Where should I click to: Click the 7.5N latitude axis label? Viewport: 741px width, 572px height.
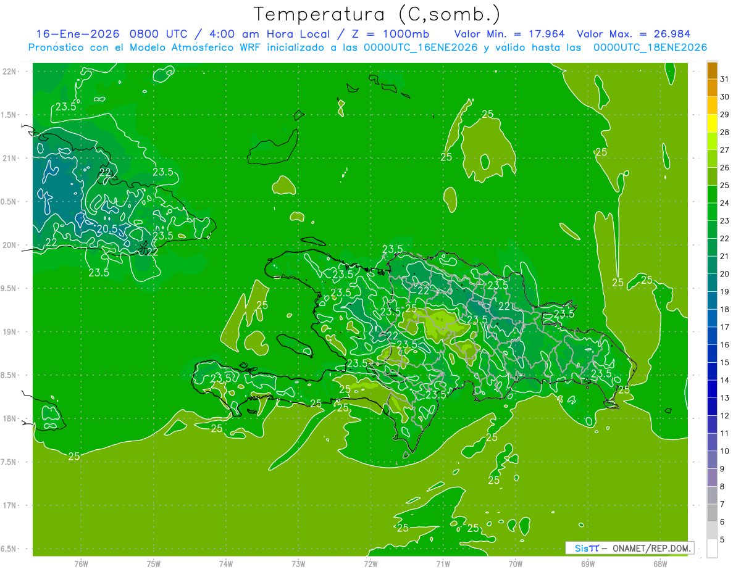tap(9, 462)
